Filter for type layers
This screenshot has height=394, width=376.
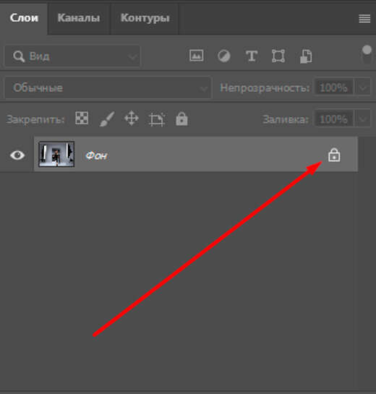pyautogui.click(x=252, y=56)
